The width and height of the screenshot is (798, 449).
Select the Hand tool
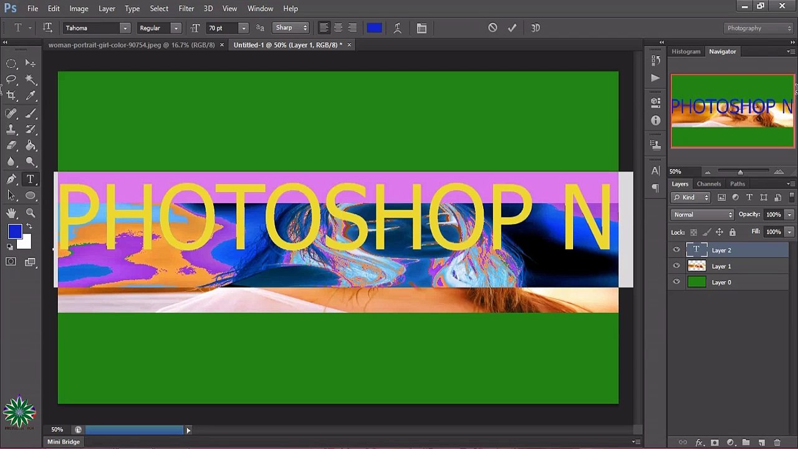[x=11, y=213]
